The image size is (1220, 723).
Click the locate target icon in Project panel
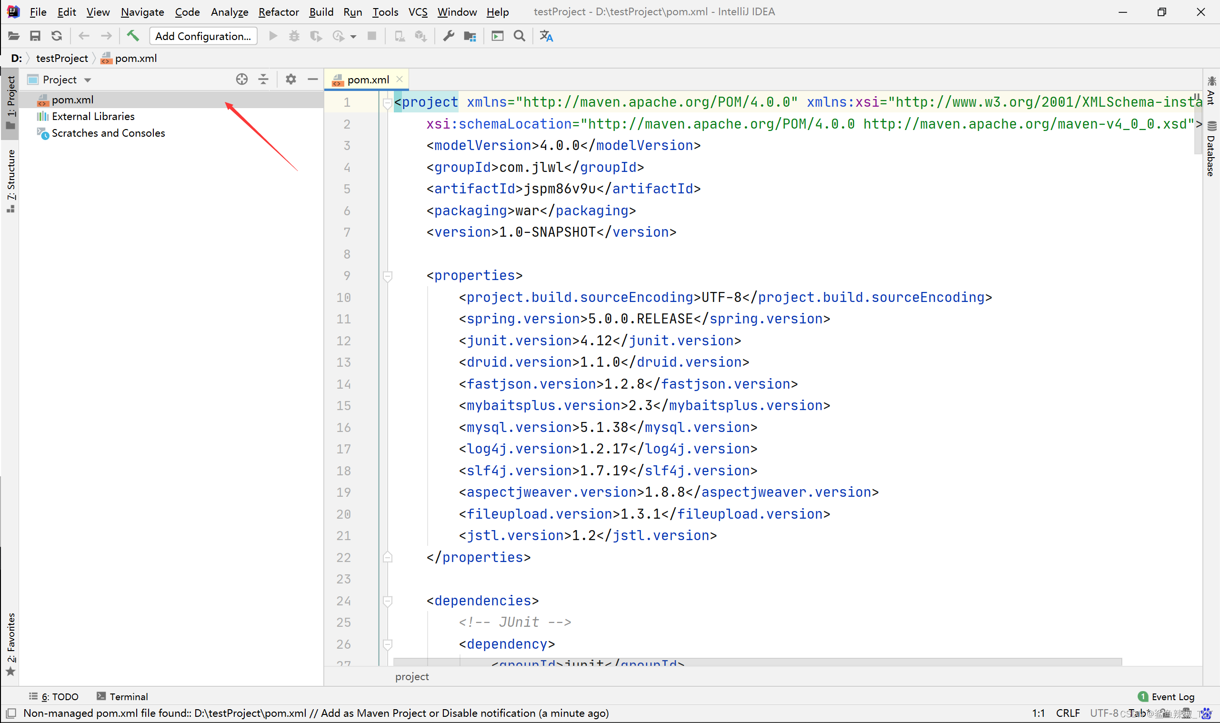point(241,80)
